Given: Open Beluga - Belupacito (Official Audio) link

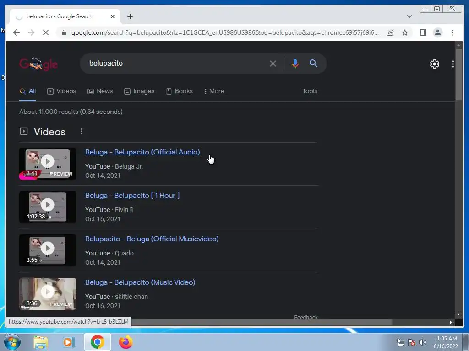Looking at the screenshot, I should 142,152.
